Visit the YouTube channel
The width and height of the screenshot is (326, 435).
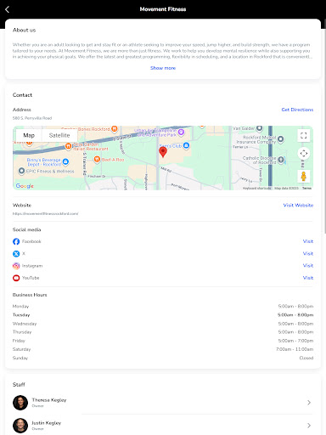point(308,278)
